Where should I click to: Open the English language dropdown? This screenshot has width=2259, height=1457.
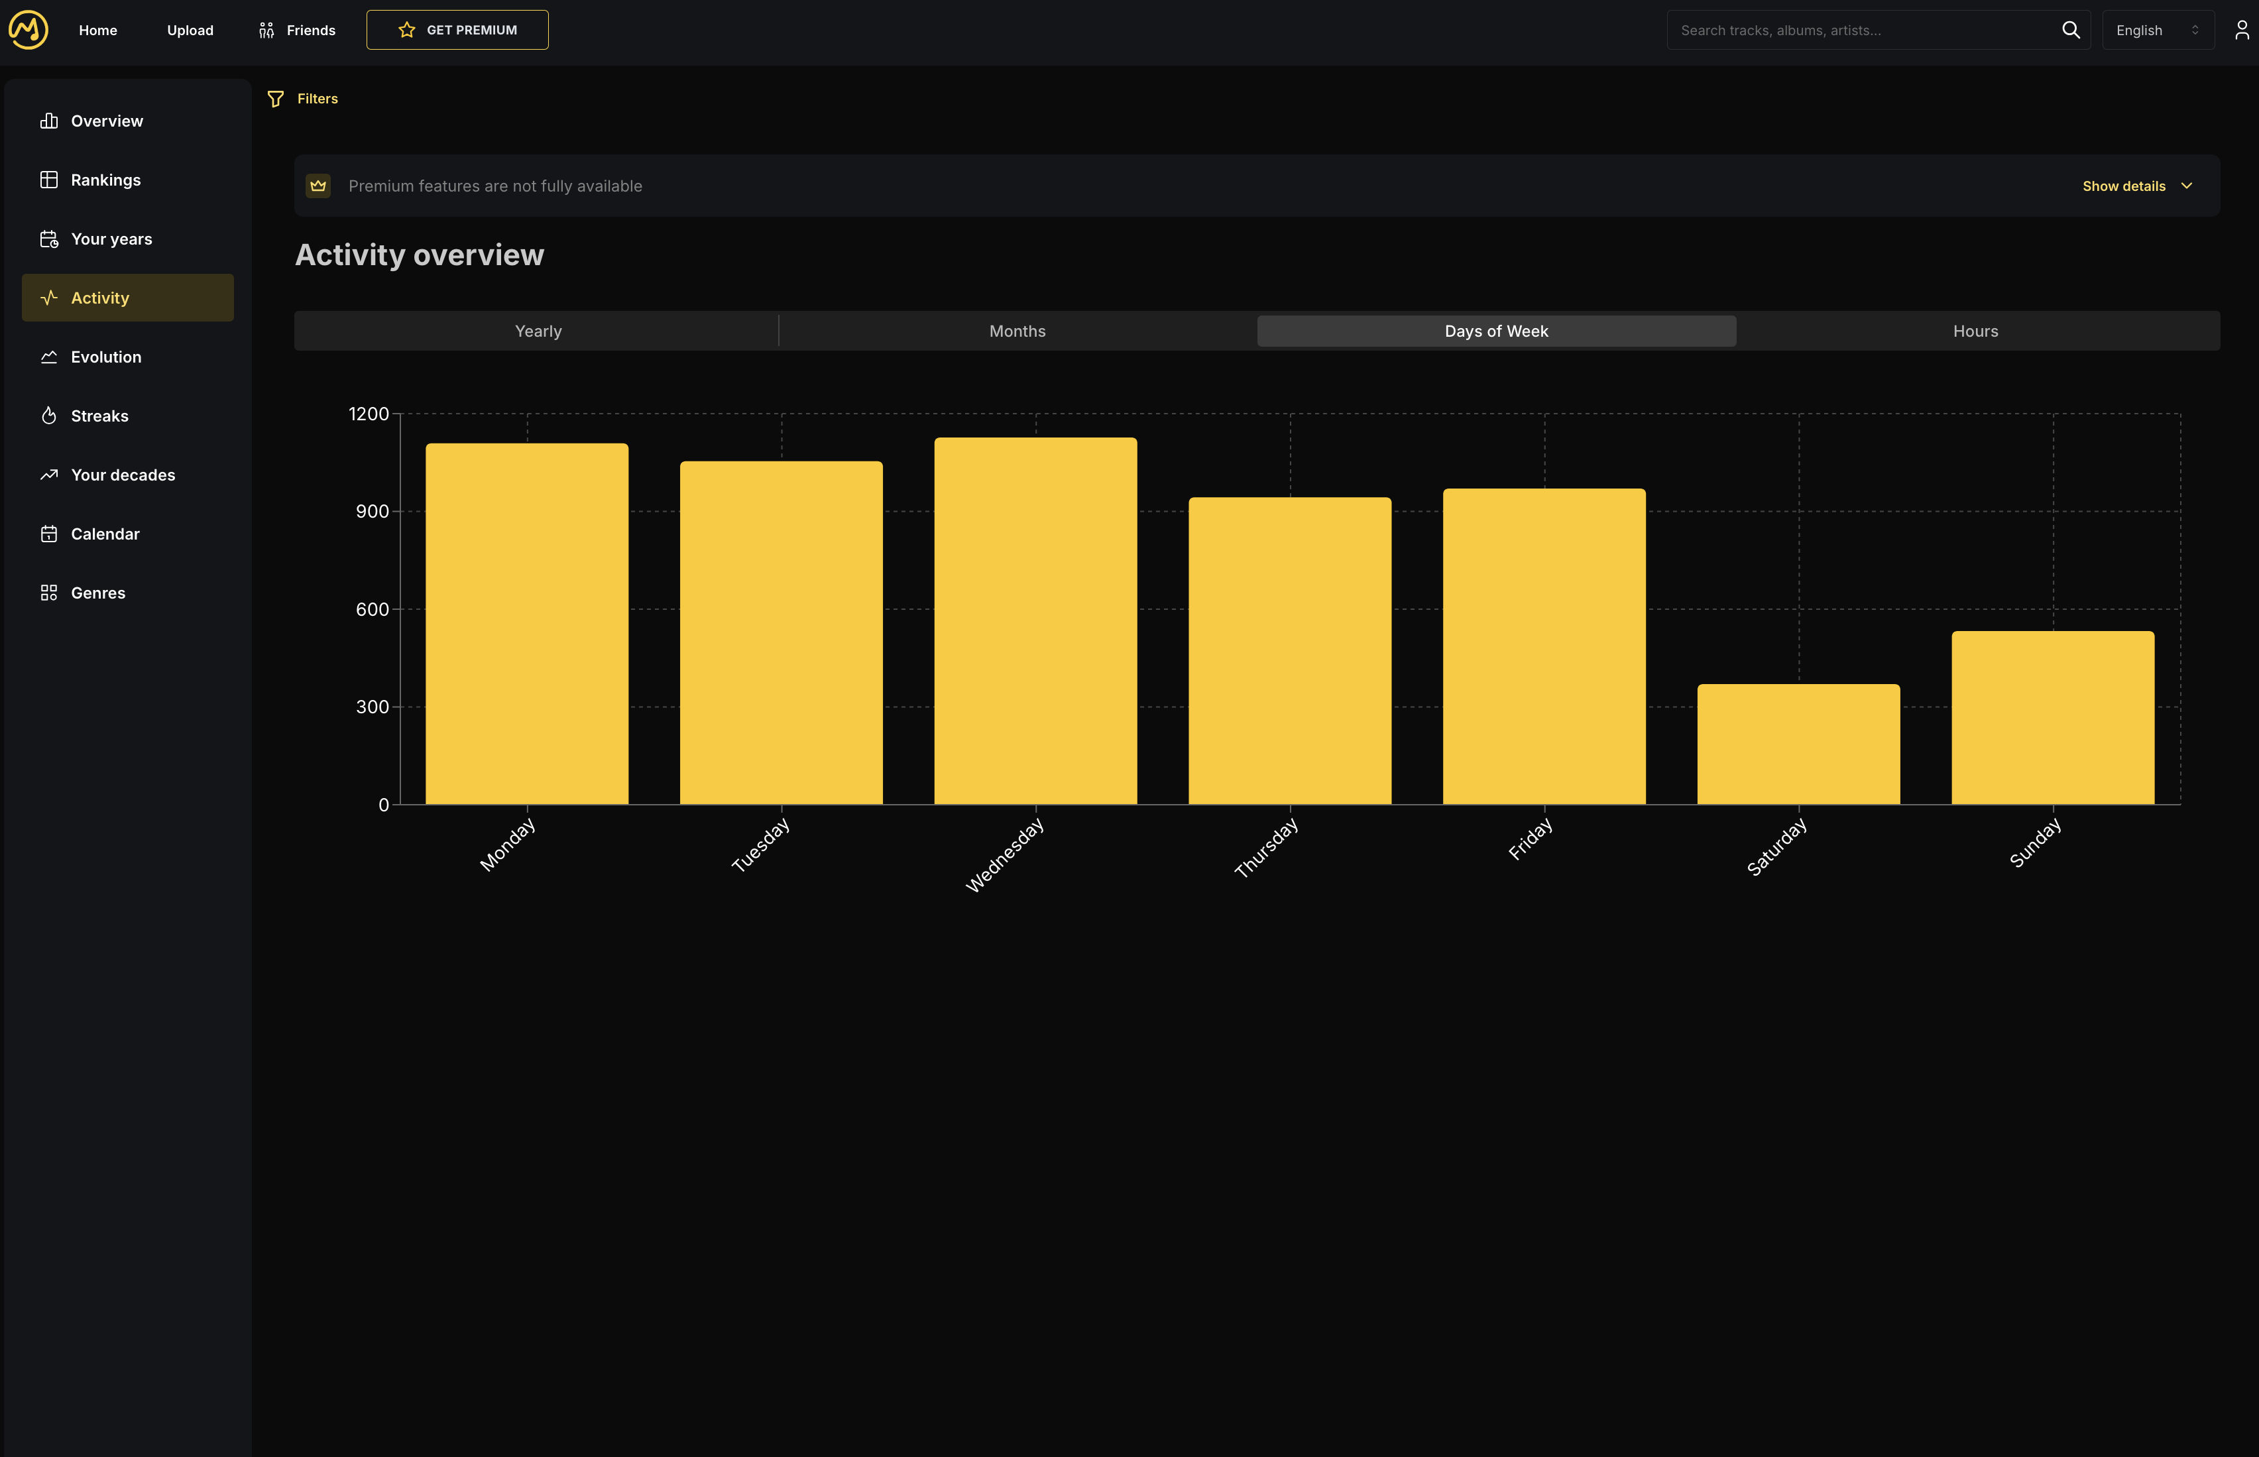coord(2157,30)
